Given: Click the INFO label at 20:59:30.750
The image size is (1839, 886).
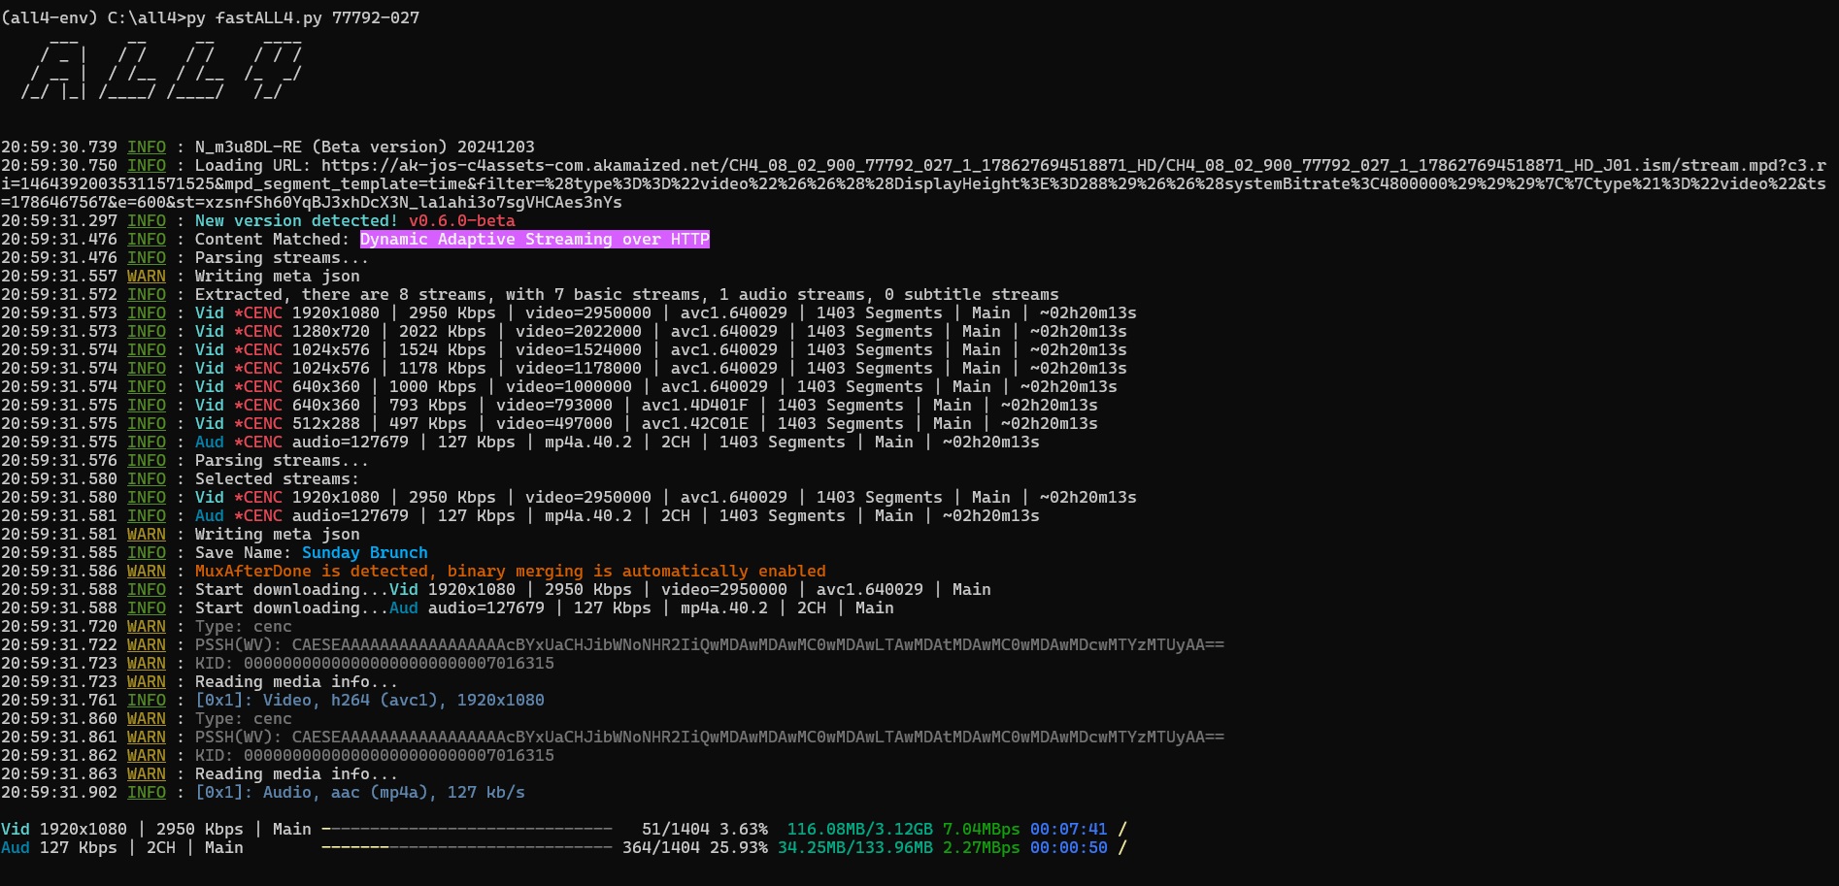Looking at the screenshot, I should tap(147, 166).
